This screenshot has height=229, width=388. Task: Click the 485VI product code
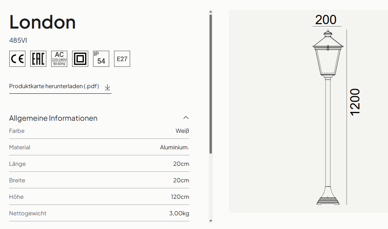[x=18, y=40]
